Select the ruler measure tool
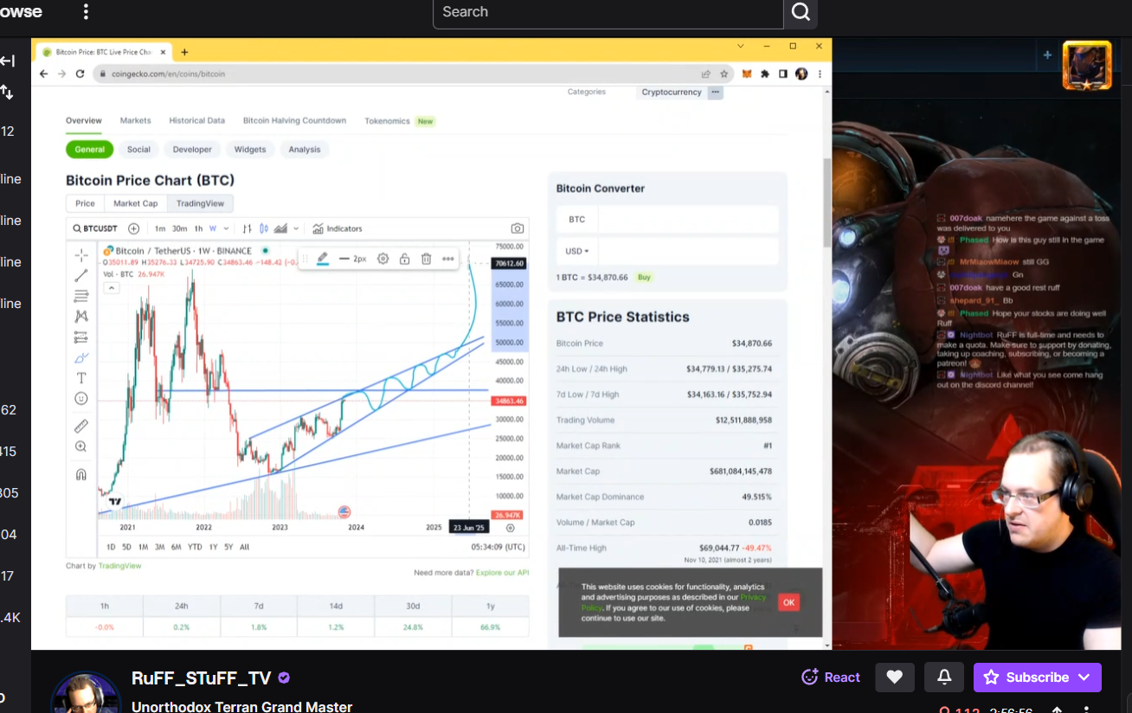This screenshot has height=713, width=1132. 80,426
